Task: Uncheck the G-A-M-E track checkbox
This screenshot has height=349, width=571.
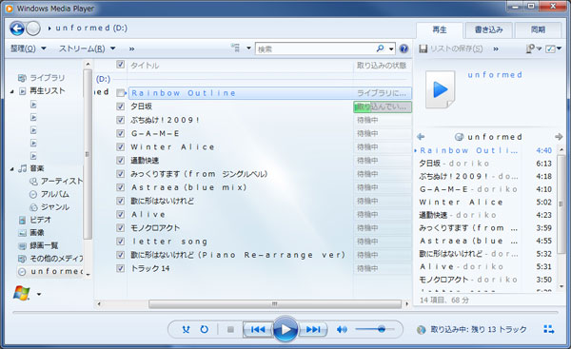Action: click(x=120, y=133)
